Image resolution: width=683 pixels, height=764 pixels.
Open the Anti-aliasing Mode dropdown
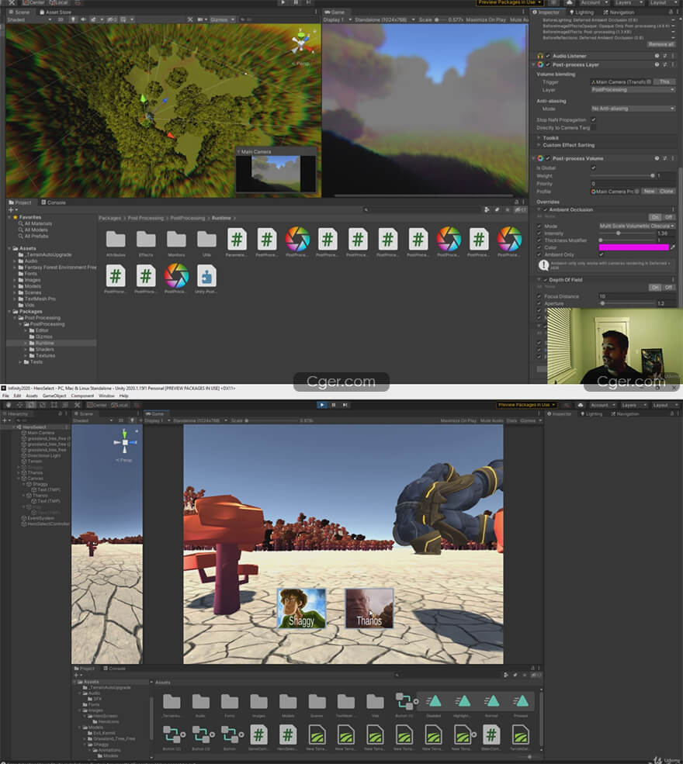pyautogui.click(x=633, y=109)
